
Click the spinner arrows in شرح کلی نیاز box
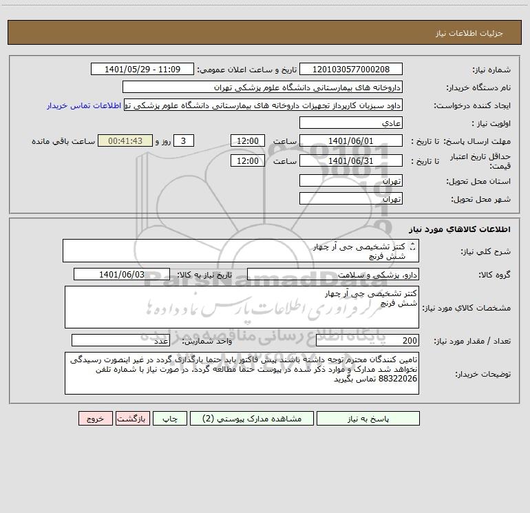[412, 247]
